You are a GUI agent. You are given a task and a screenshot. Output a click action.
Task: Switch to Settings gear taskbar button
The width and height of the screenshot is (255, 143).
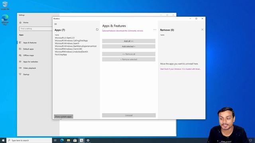click(x=88, y=140)
